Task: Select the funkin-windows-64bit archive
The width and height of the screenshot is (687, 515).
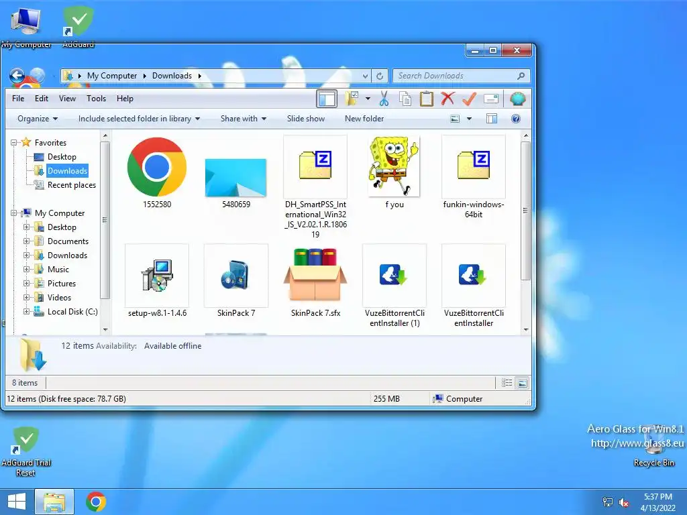Action: (474, 177)
